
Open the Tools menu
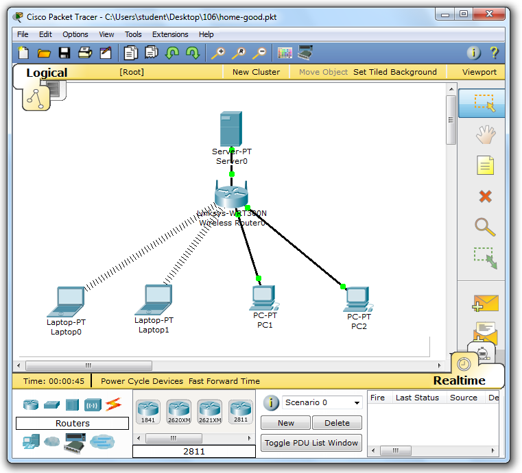pyautogui.click(x=133, y=34)
